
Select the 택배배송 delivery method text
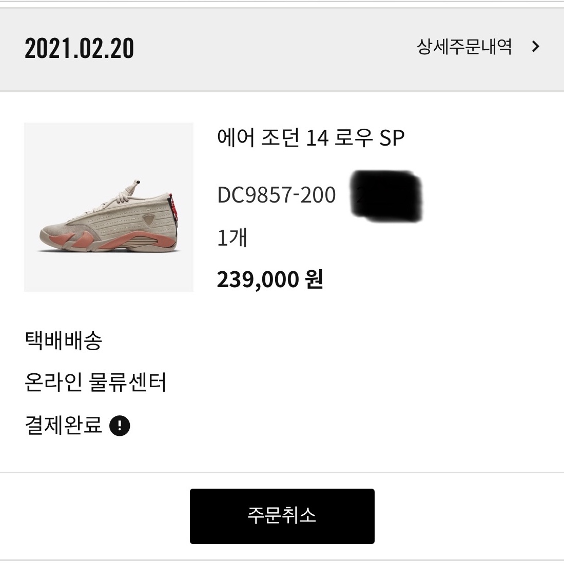[x=64, y=340]
